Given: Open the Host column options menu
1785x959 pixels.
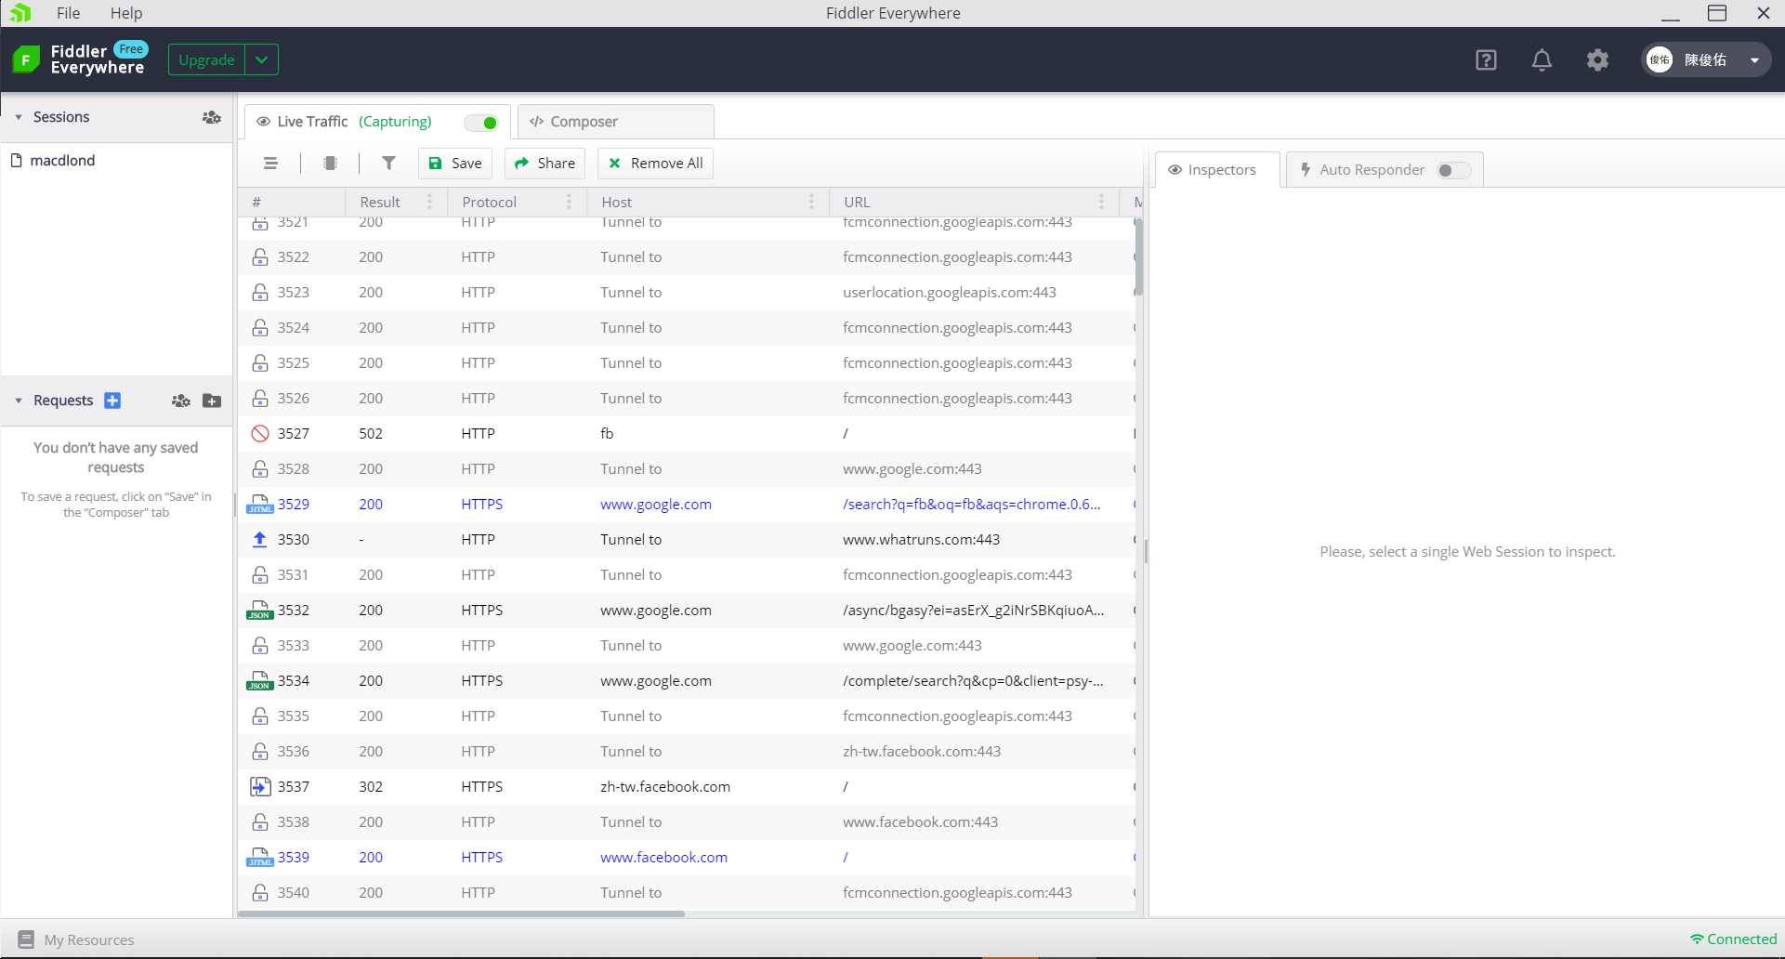Looking at the screenshot, I should [811, 203].
